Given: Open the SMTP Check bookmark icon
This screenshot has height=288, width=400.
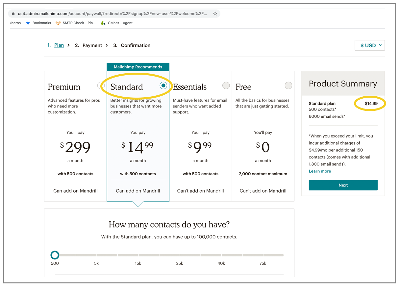Looking at the screenshot, I should (58, 23).
